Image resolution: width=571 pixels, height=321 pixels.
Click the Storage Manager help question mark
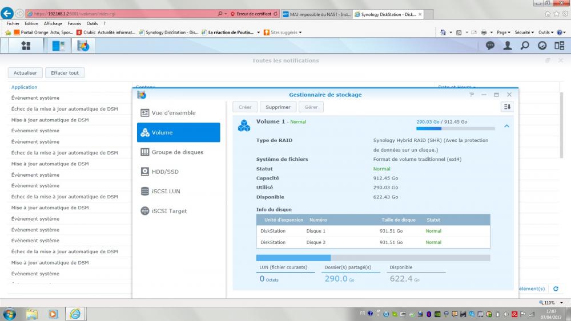pyautogui.click(x=472, y=95)
